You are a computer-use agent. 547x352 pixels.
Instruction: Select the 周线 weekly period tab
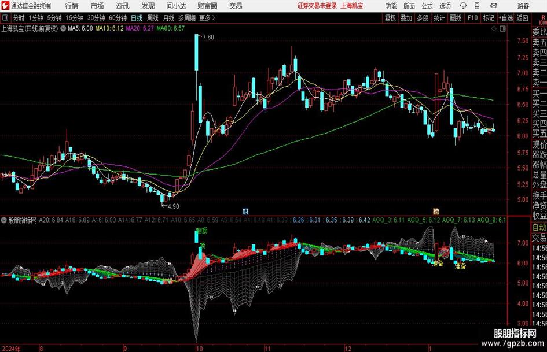tap(153, 18)
